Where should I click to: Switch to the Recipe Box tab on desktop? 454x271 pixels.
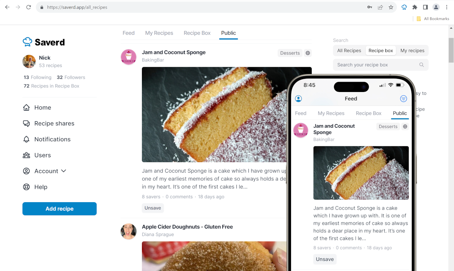pyautogui.click(x=197, y=33)
